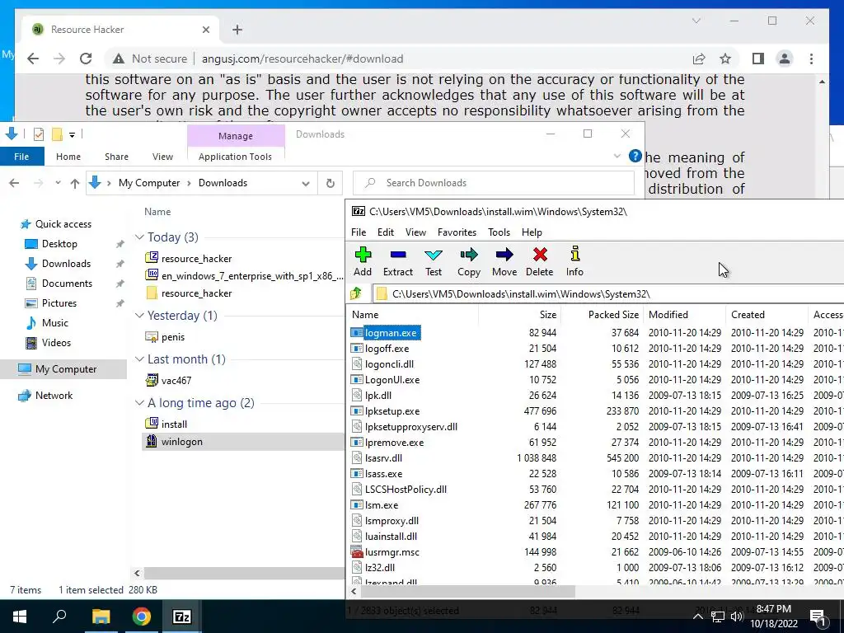The image size is (844, 633).
Task: Open the Info tool in 7-Zip
Action: tap(574, 261)
